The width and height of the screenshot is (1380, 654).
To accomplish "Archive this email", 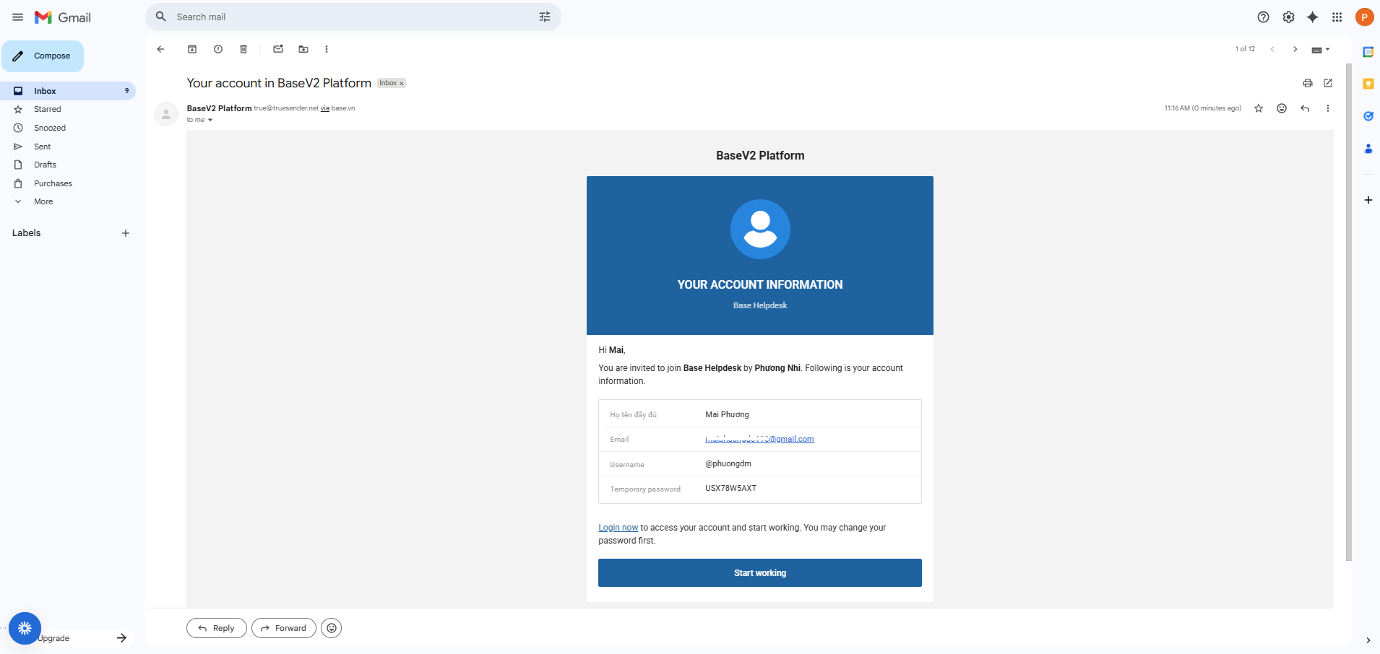I will tap(192, 49).
